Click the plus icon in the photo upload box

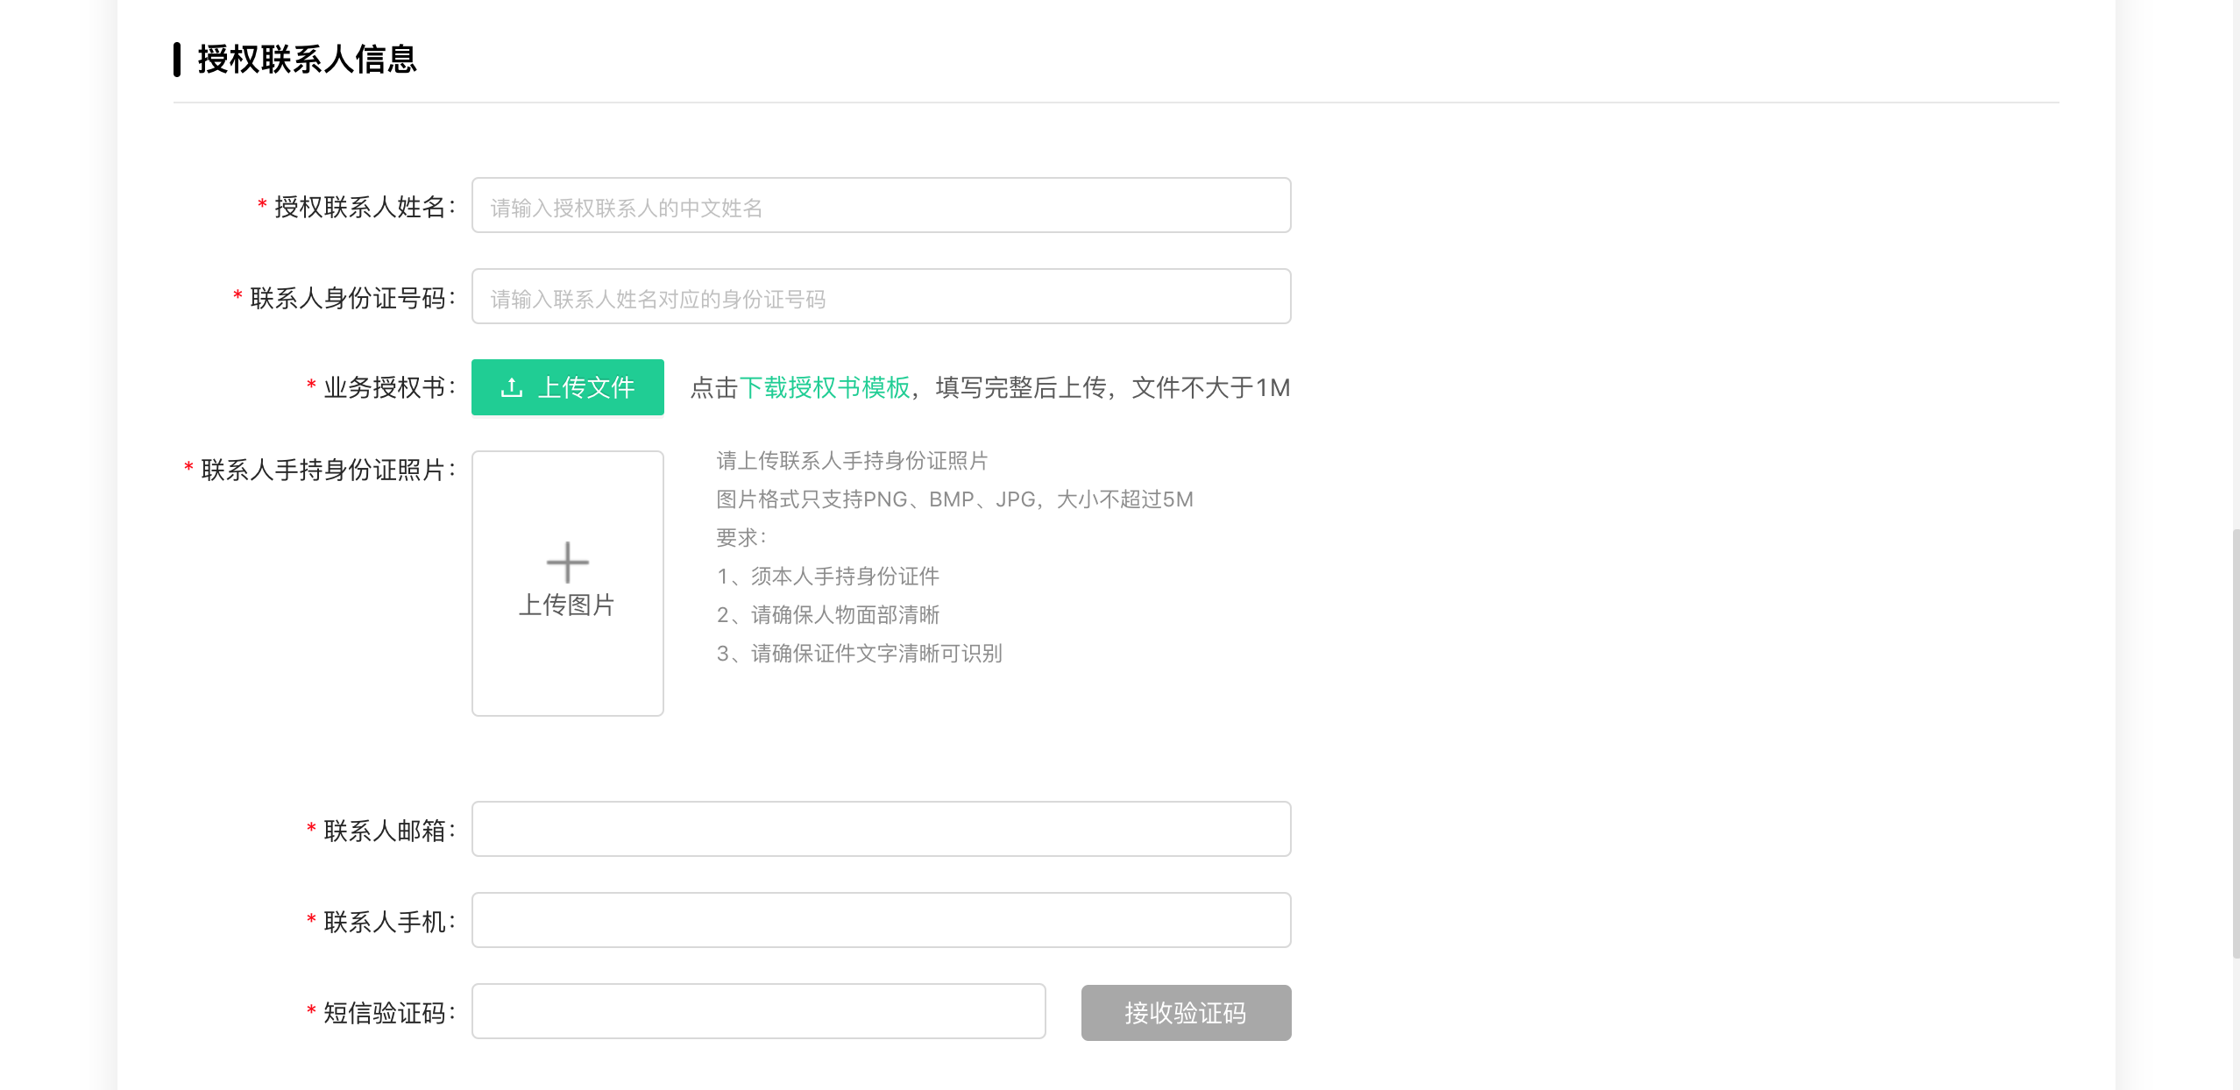(x=568, y=563)
